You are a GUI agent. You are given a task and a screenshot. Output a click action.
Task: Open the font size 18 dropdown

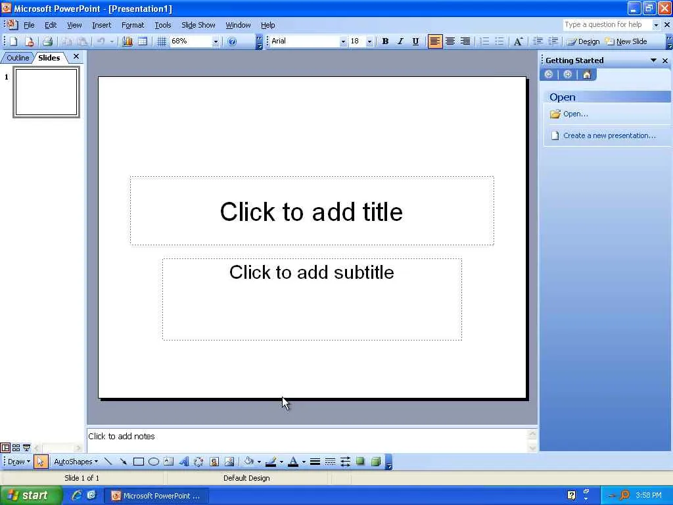[x=369, y=41]
